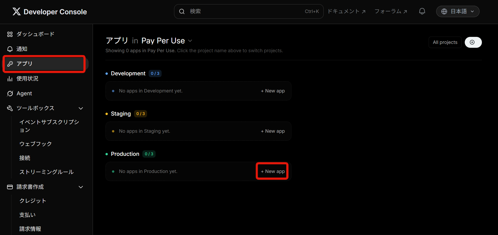Click the search magnifier icon
This screenshot has height=235, width=498.
pos(182,11)
